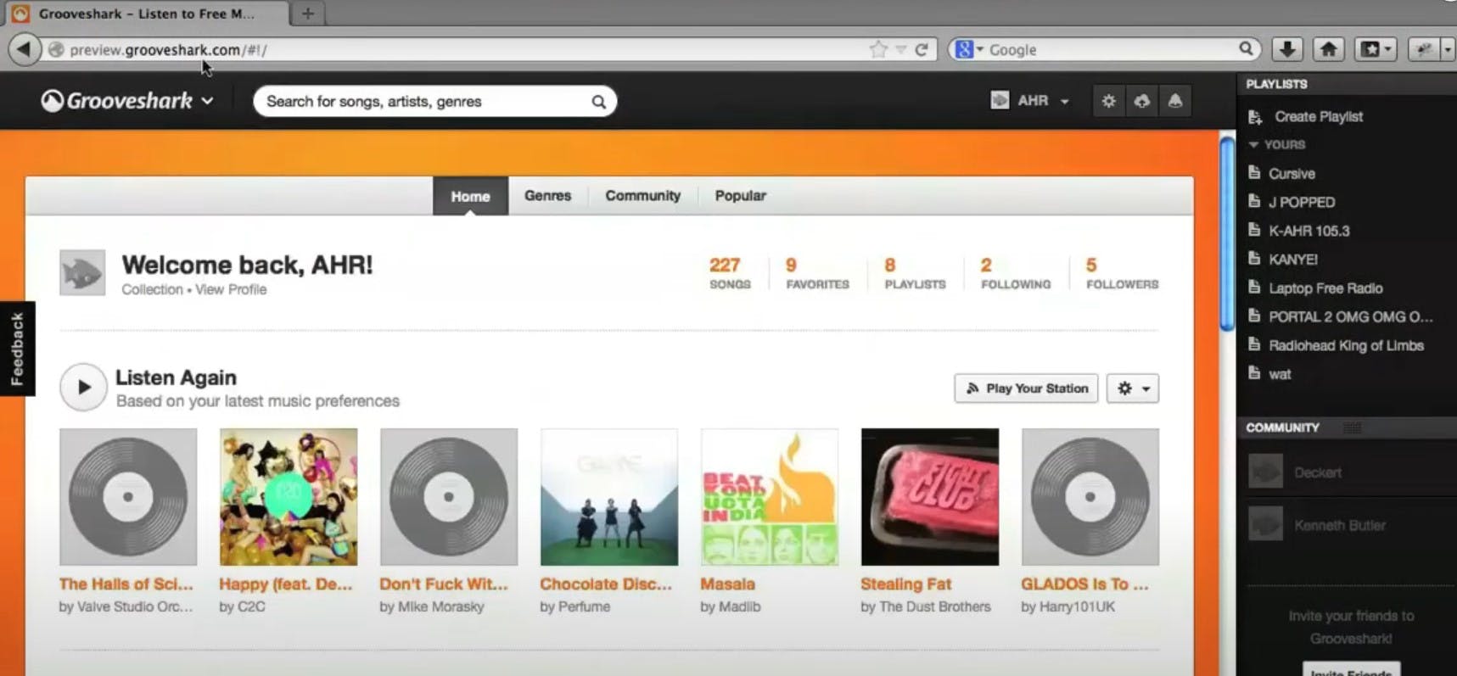The width and height of the screenshot is (1457, 676).
Task: Collapse the YOURS playlists section
Action: 1253,145
